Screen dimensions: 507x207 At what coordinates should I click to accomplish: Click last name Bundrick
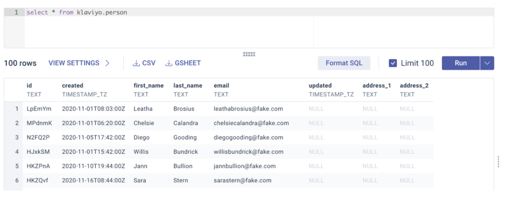pyautogui.click(x=186, y=152)
